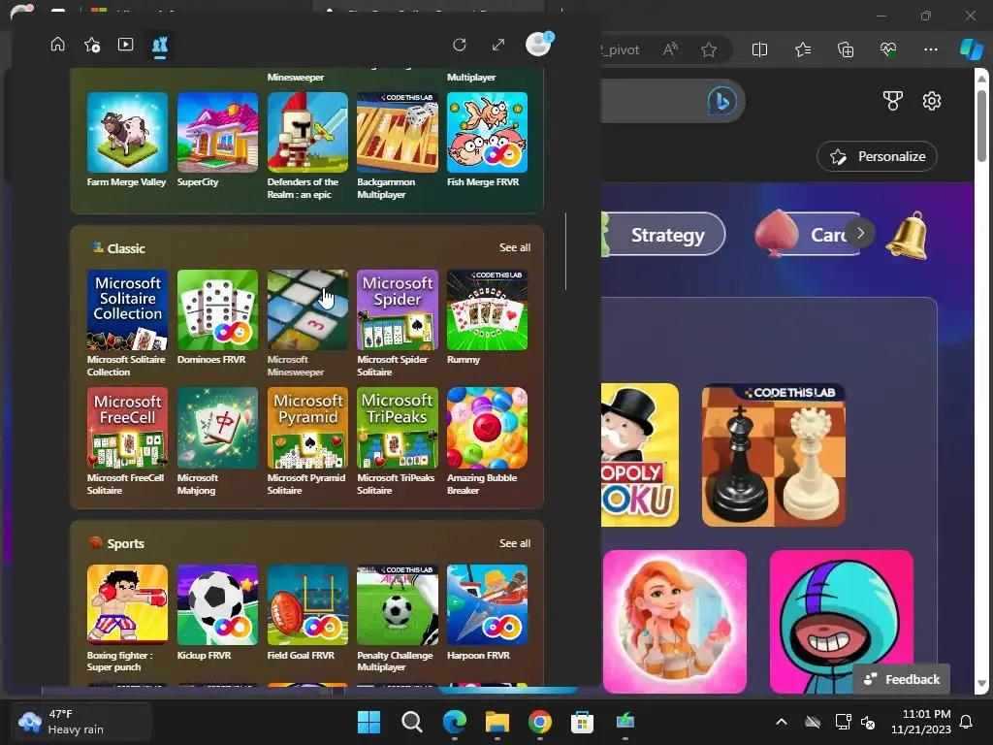This screenshot has width=993, height=745.
Task: Open the weather widget Heavy rain
Action: point(80,721)
